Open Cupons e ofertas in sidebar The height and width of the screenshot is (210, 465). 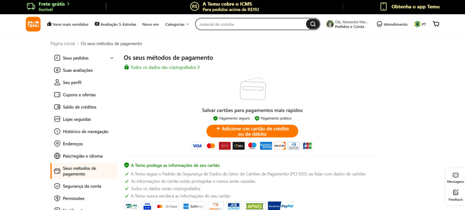click(x=79, y=95)
